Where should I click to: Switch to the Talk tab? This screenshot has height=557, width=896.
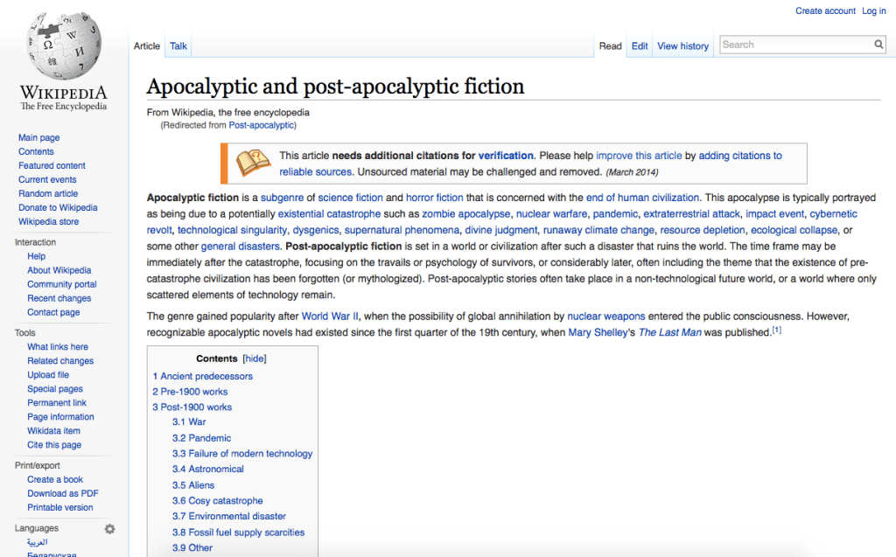pos(178,46)
